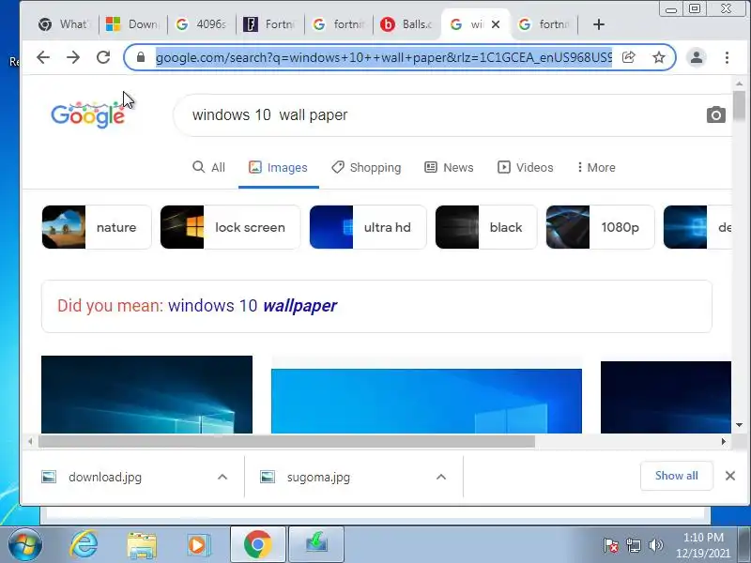
Task: Click the Google holiday logo
Action: pyautogui.click(x=87, y=114)
